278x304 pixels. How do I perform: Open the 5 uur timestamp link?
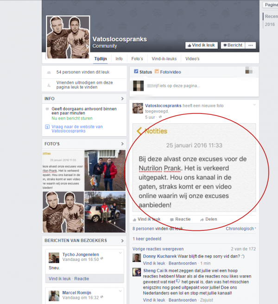150,117
